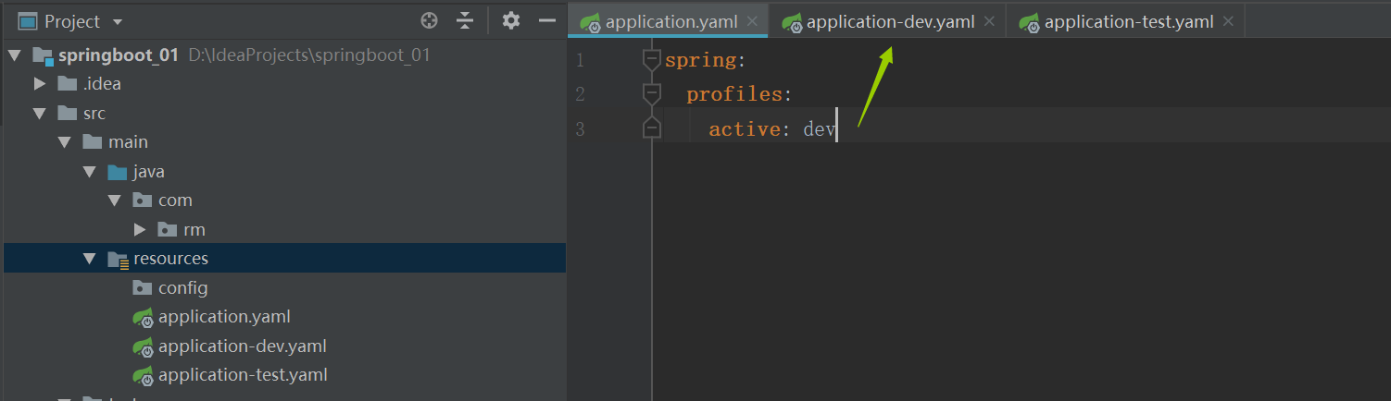Open Project panel settings gear
The height and width of the screenshot is (401, 1391).
pyautogui.click(x=511, y=20)
